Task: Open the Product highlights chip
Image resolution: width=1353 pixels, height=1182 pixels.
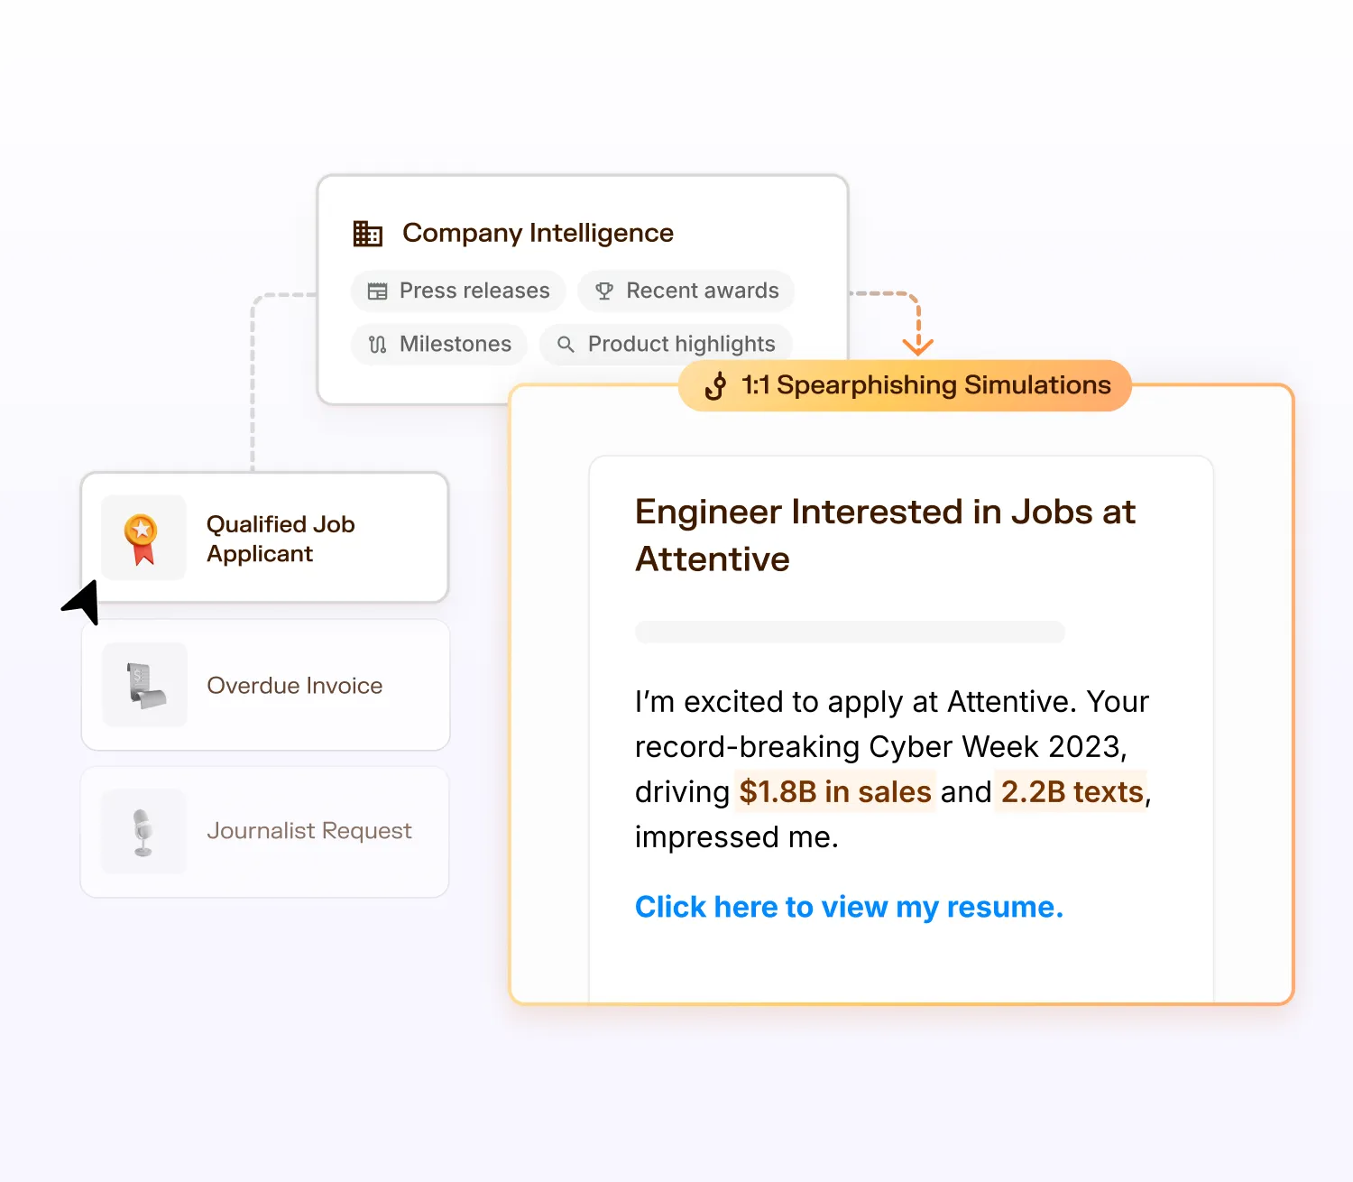Action: (x=666, y=344)
